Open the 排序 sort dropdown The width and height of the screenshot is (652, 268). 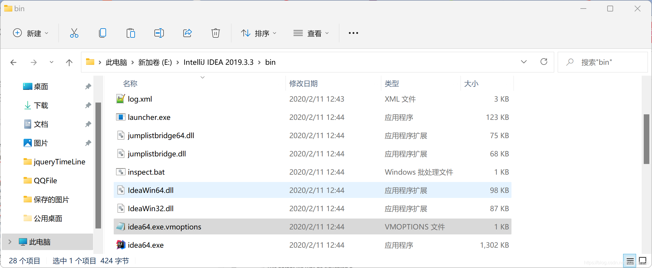[x=258, y=33]
